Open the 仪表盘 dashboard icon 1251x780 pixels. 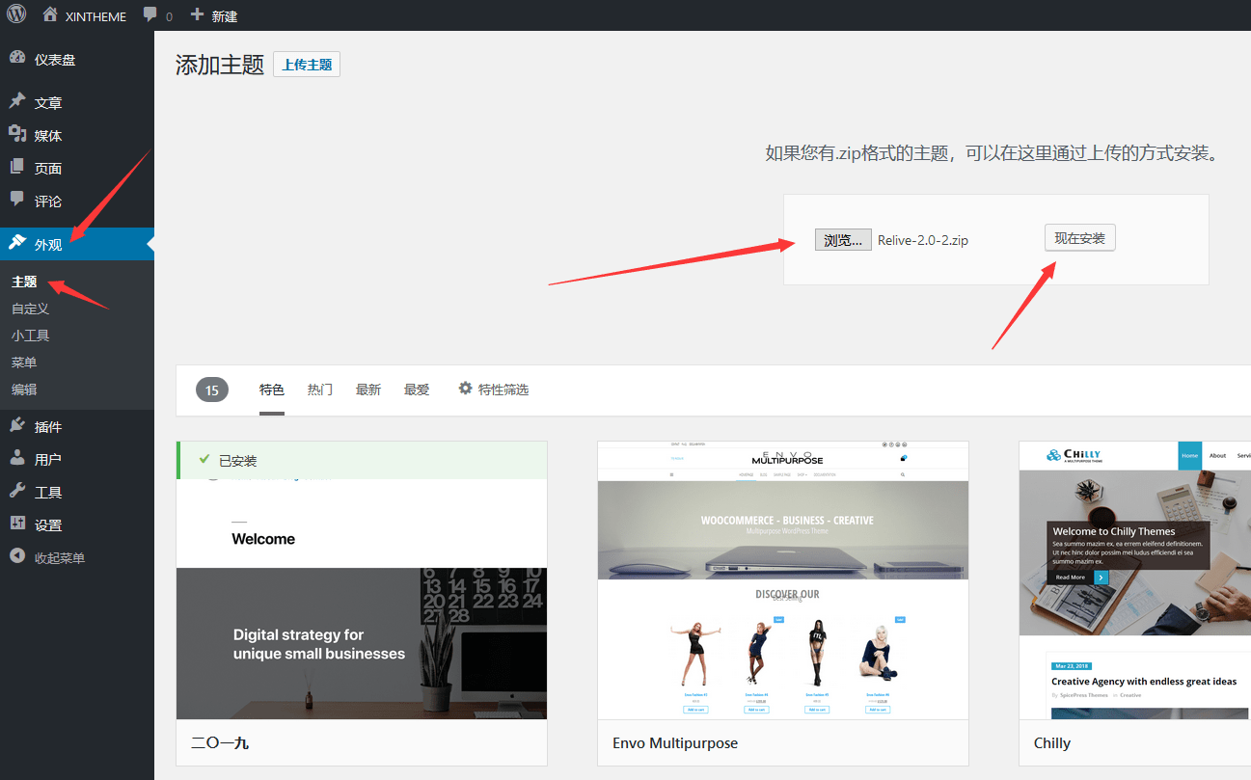[17, 59]
